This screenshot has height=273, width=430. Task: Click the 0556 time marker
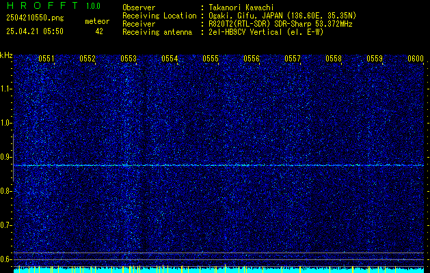click(252, 59)
